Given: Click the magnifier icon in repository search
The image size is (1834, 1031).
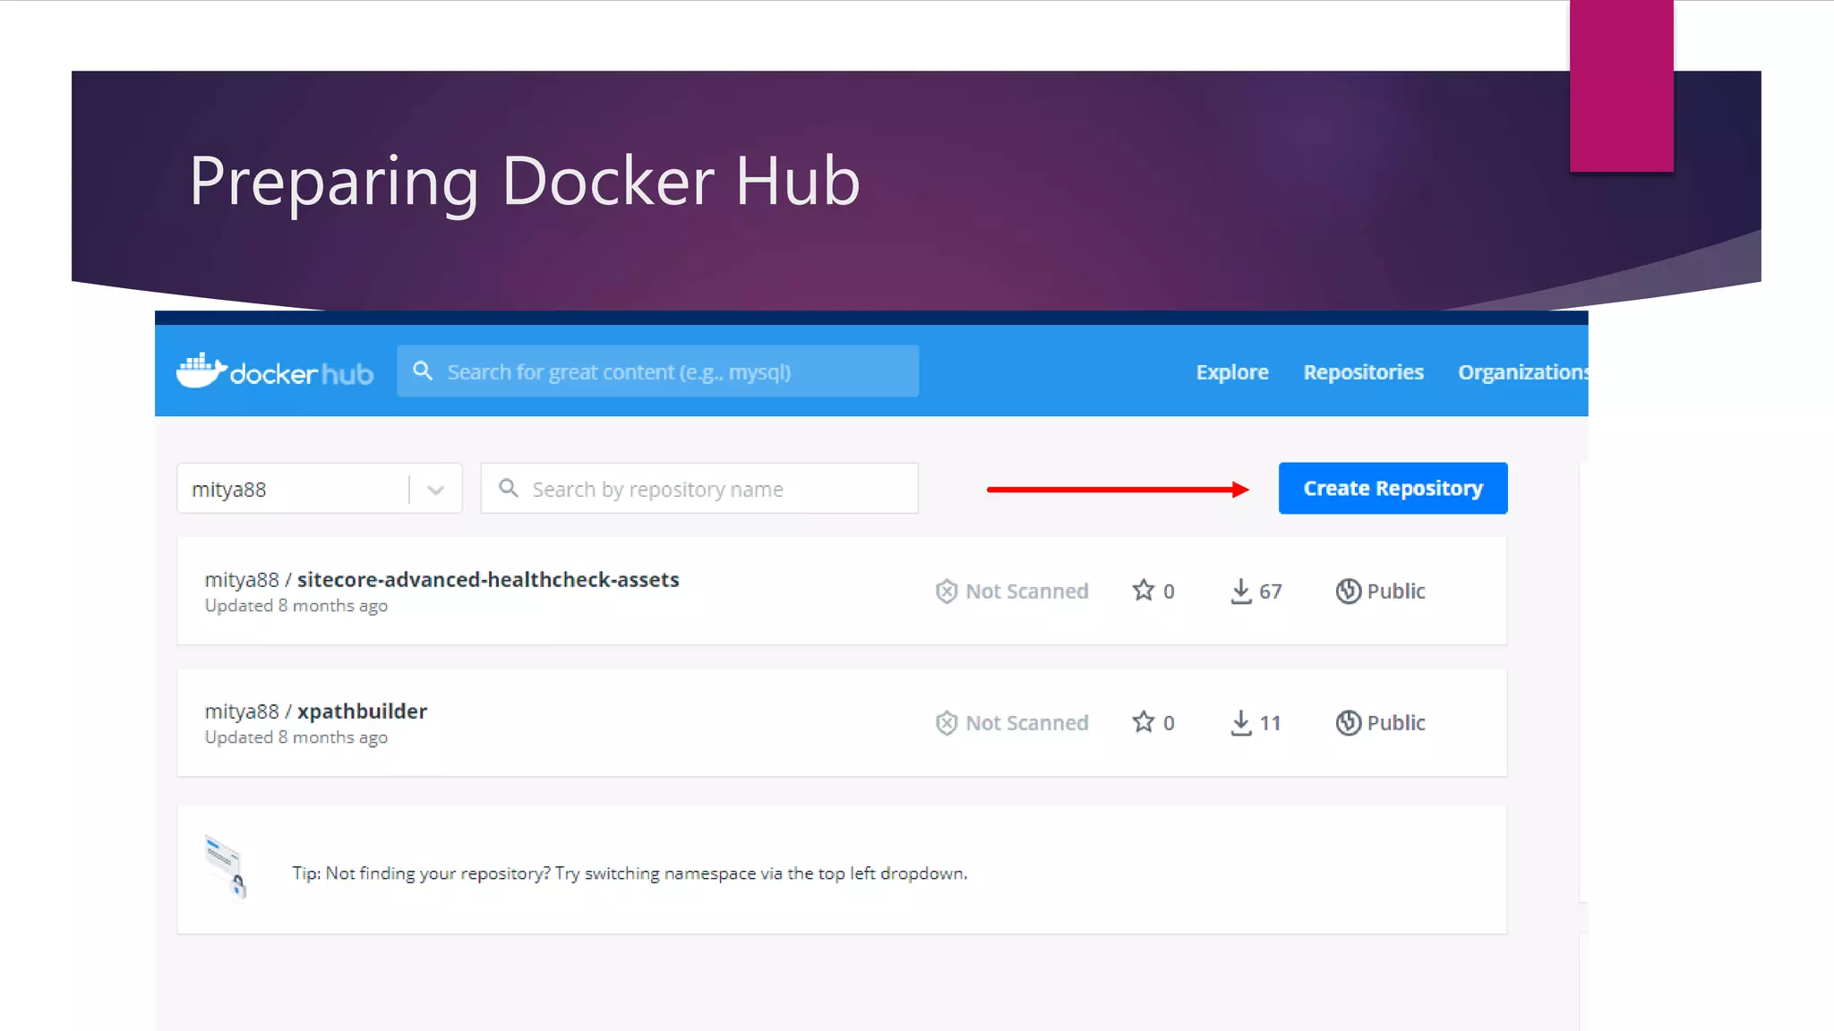Looking at the screenshot, I should [x=509, y=488].
